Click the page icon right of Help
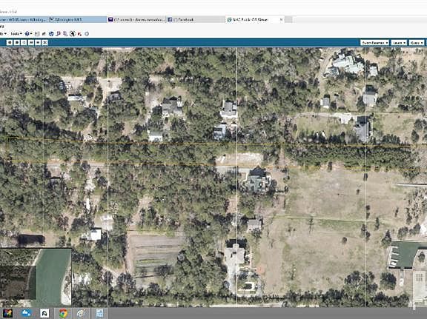This screenshot has height=319, width=427. coord(37,34)
